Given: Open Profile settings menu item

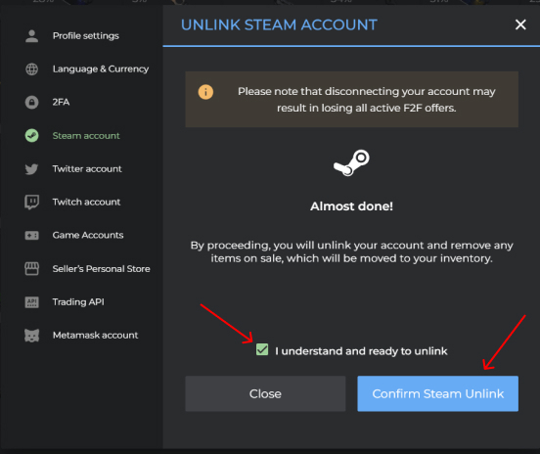Looking at the screenshot, I should [x=86, y=36].
